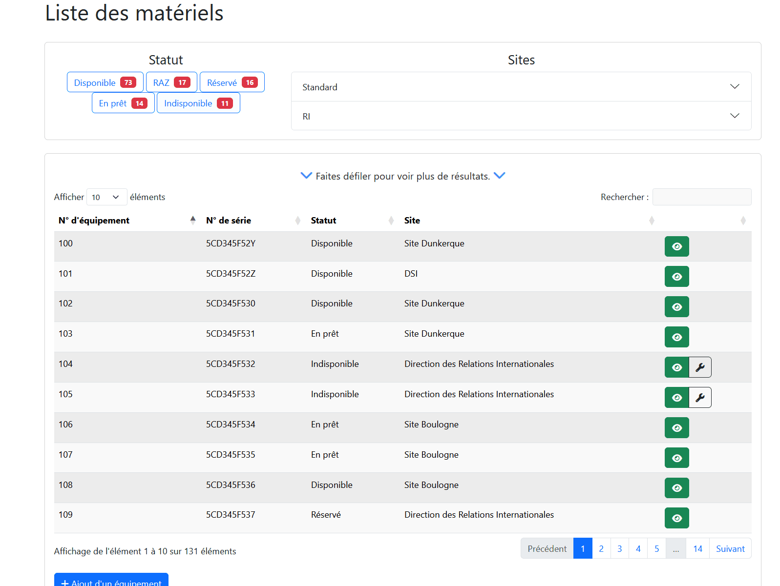The width and height of the screenshot is (780, 586).
Task: Click serial number 5CD345F537
Action: (x=231, y=515)
